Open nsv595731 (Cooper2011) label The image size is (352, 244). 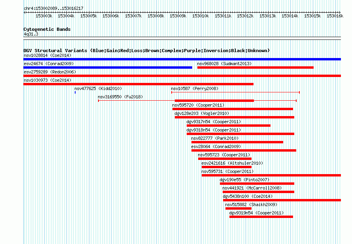click(x=227, y=171)
